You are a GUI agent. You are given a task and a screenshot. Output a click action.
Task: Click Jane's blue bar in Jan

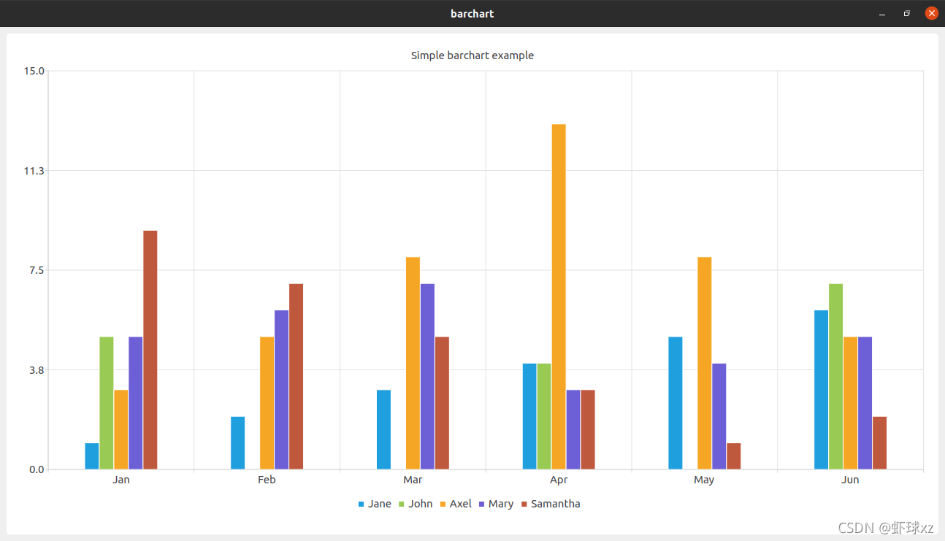92,456
